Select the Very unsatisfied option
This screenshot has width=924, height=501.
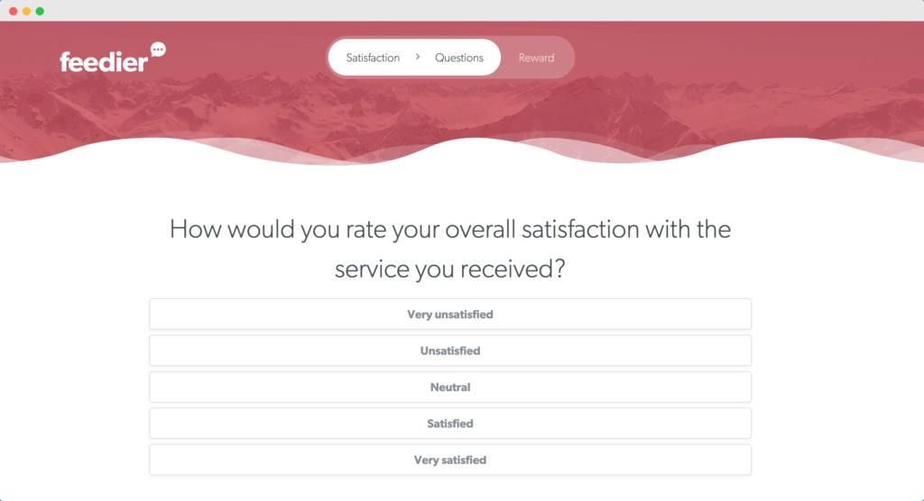click(x=450, y=314)
